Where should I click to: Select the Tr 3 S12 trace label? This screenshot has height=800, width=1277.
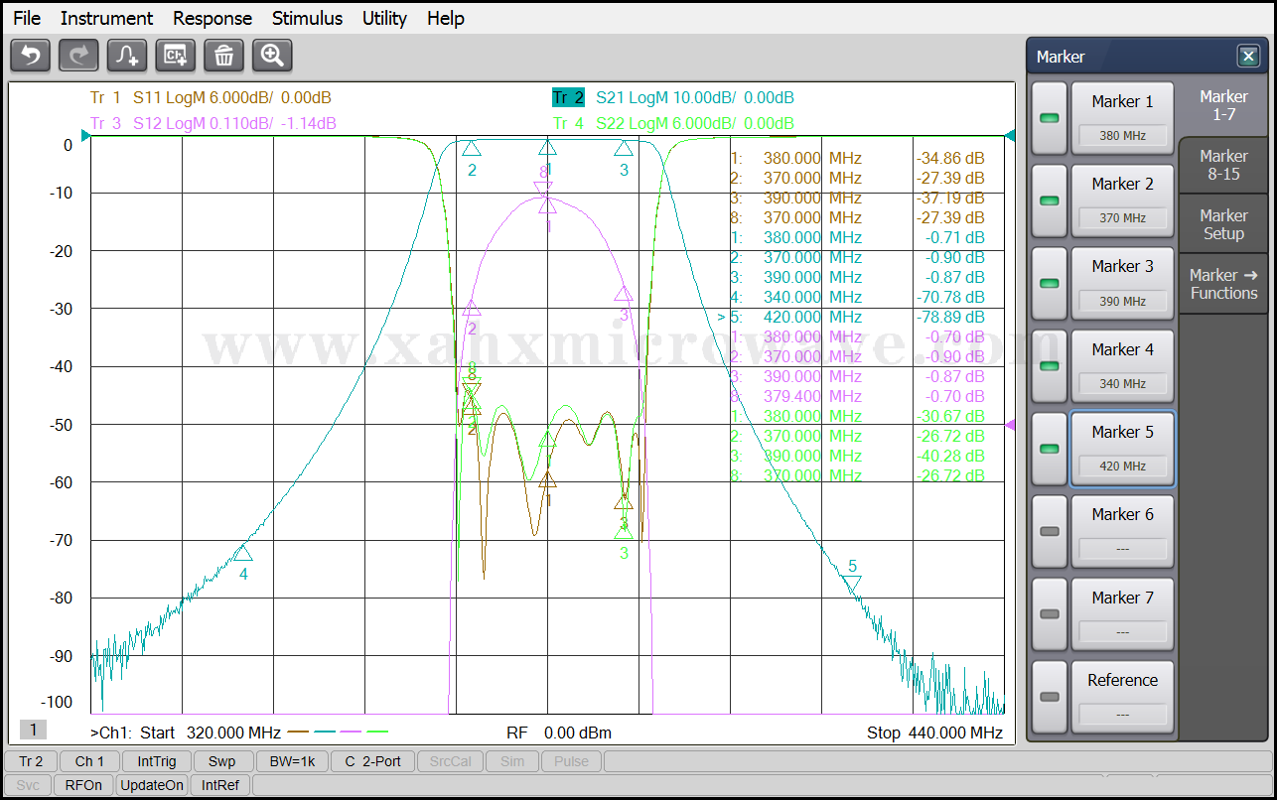tap(213, 123)
